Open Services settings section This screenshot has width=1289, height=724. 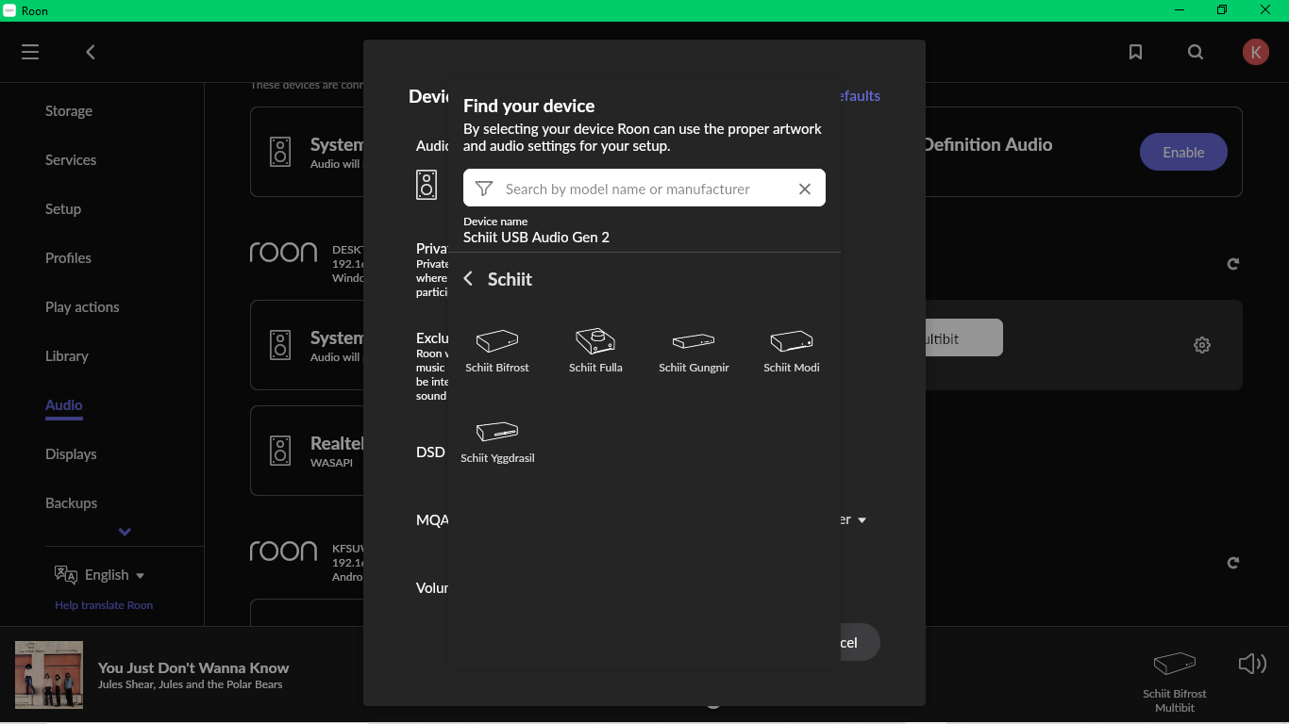(71, 160)
